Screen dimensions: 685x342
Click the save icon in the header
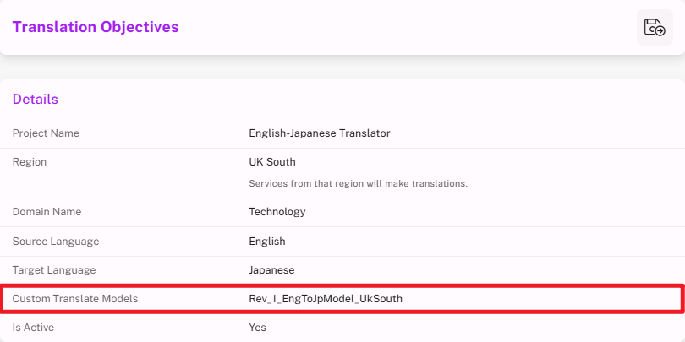[655, 27]
